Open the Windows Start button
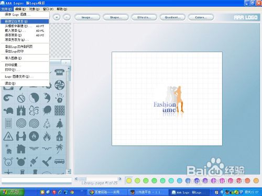 pos(12,192)
